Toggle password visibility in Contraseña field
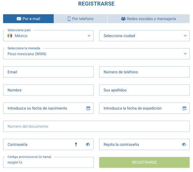193x172 pixels. coord(88,145)
